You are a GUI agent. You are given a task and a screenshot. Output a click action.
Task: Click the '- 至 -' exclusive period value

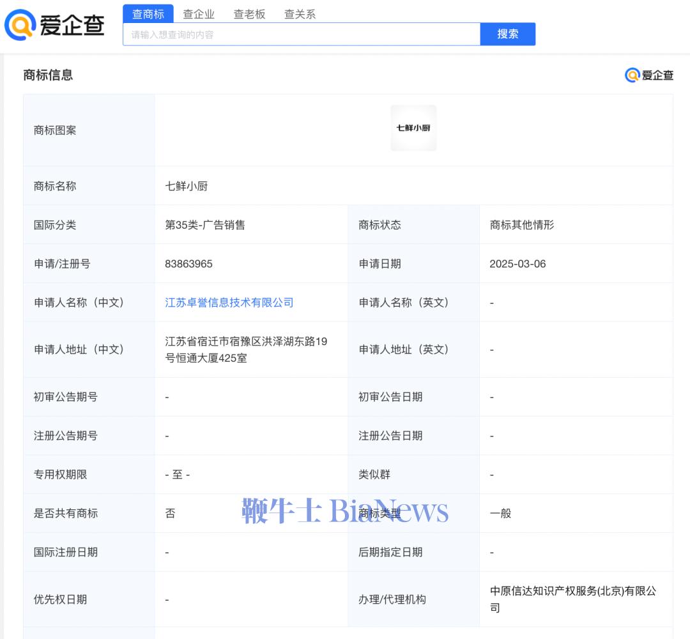point(178,474)
